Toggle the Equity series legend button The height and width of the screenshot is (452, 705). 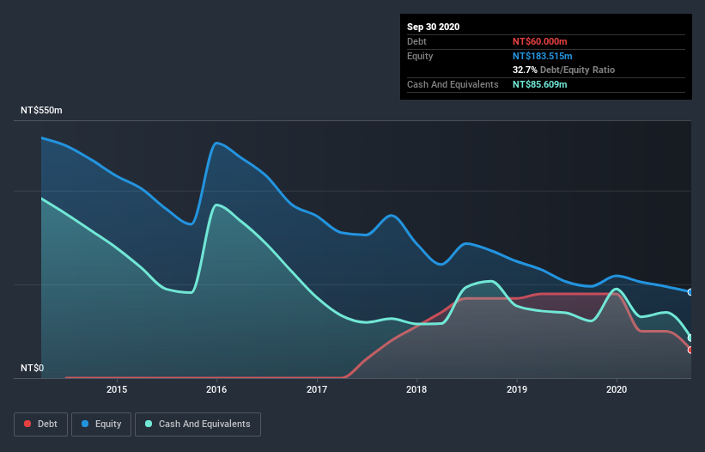point(101,425)
